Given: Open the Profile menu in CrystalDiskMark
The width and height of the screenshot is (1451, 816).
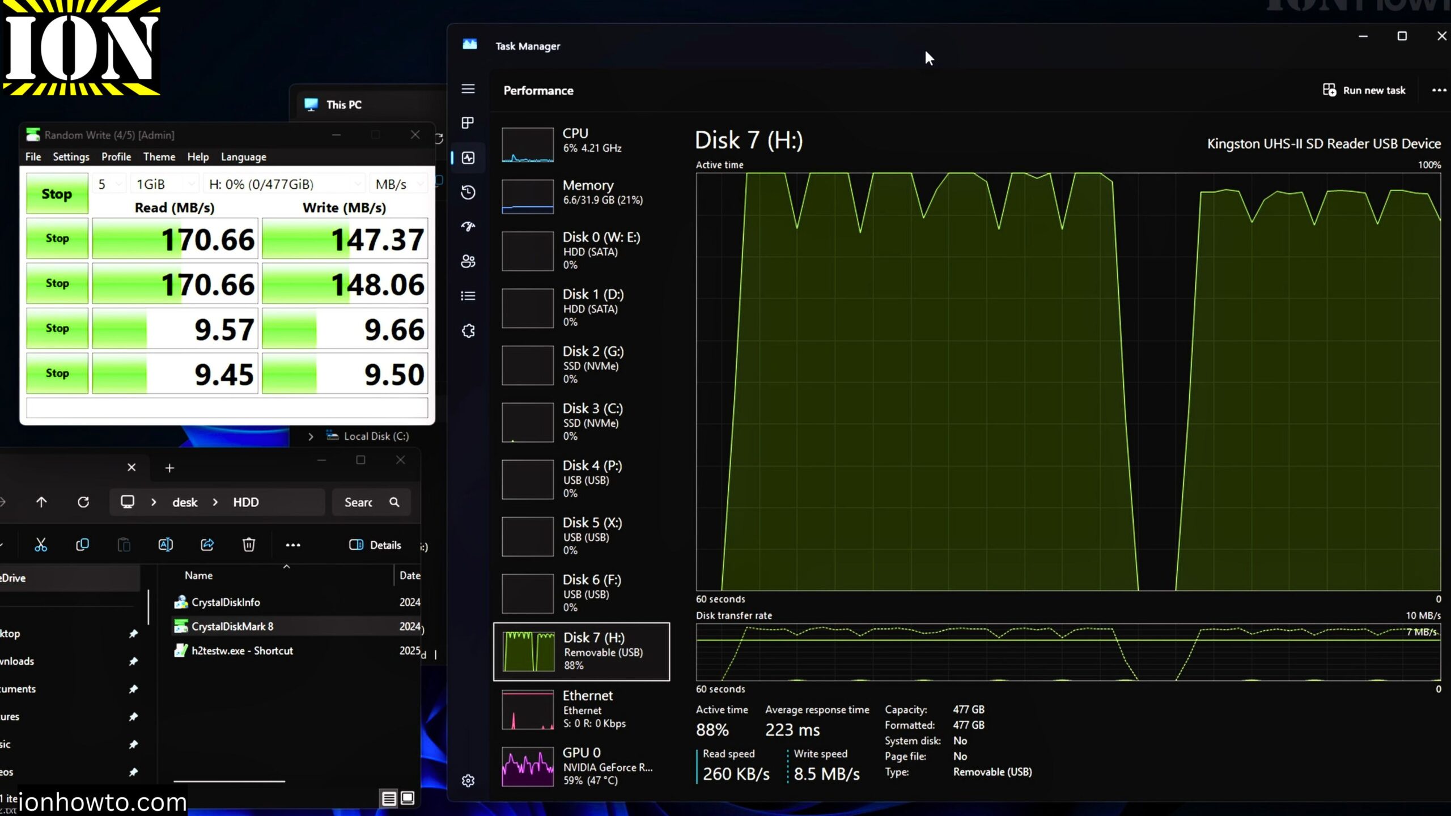Looking at the screenshot, I should (x=116, y=157).
